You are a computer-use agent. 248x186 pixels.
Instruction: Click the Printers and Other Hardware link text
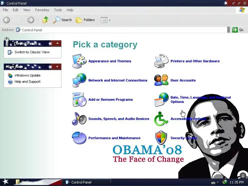[195, 61]
